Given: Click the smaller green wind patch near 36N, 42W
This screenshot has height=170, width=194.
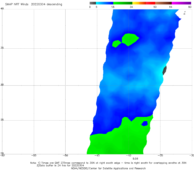Looking at the screenshot, I should click(117, 44).
